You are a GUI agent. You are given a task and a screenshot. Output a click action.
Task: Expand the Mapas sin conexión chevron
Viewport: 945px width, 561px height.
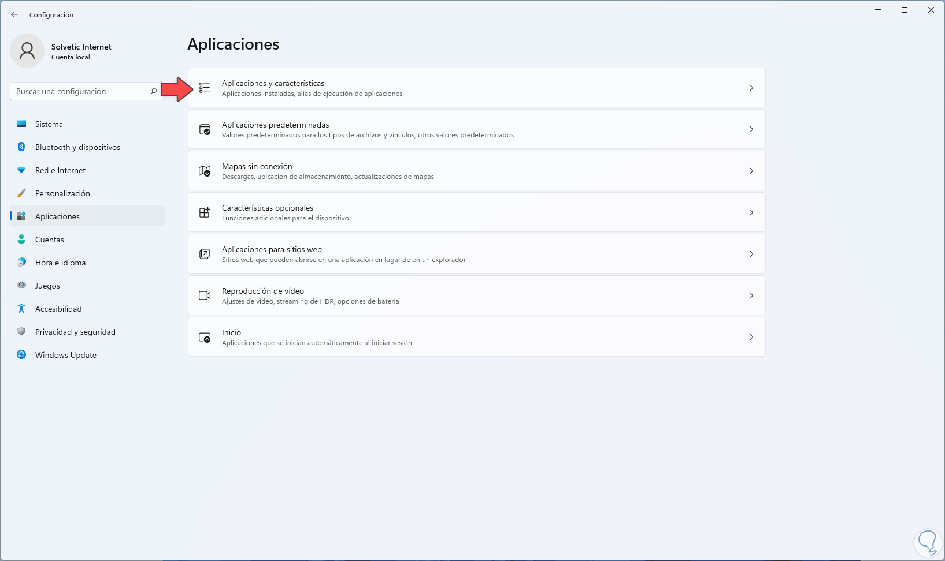pos(751,171)
